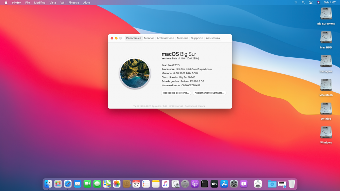Open the Finestra menu
340x191 pixels.
74,3
